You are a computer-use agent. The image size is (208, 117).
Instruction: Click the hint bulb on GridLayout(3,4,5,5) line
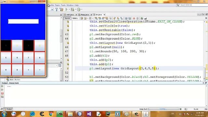tap(68, 69)
